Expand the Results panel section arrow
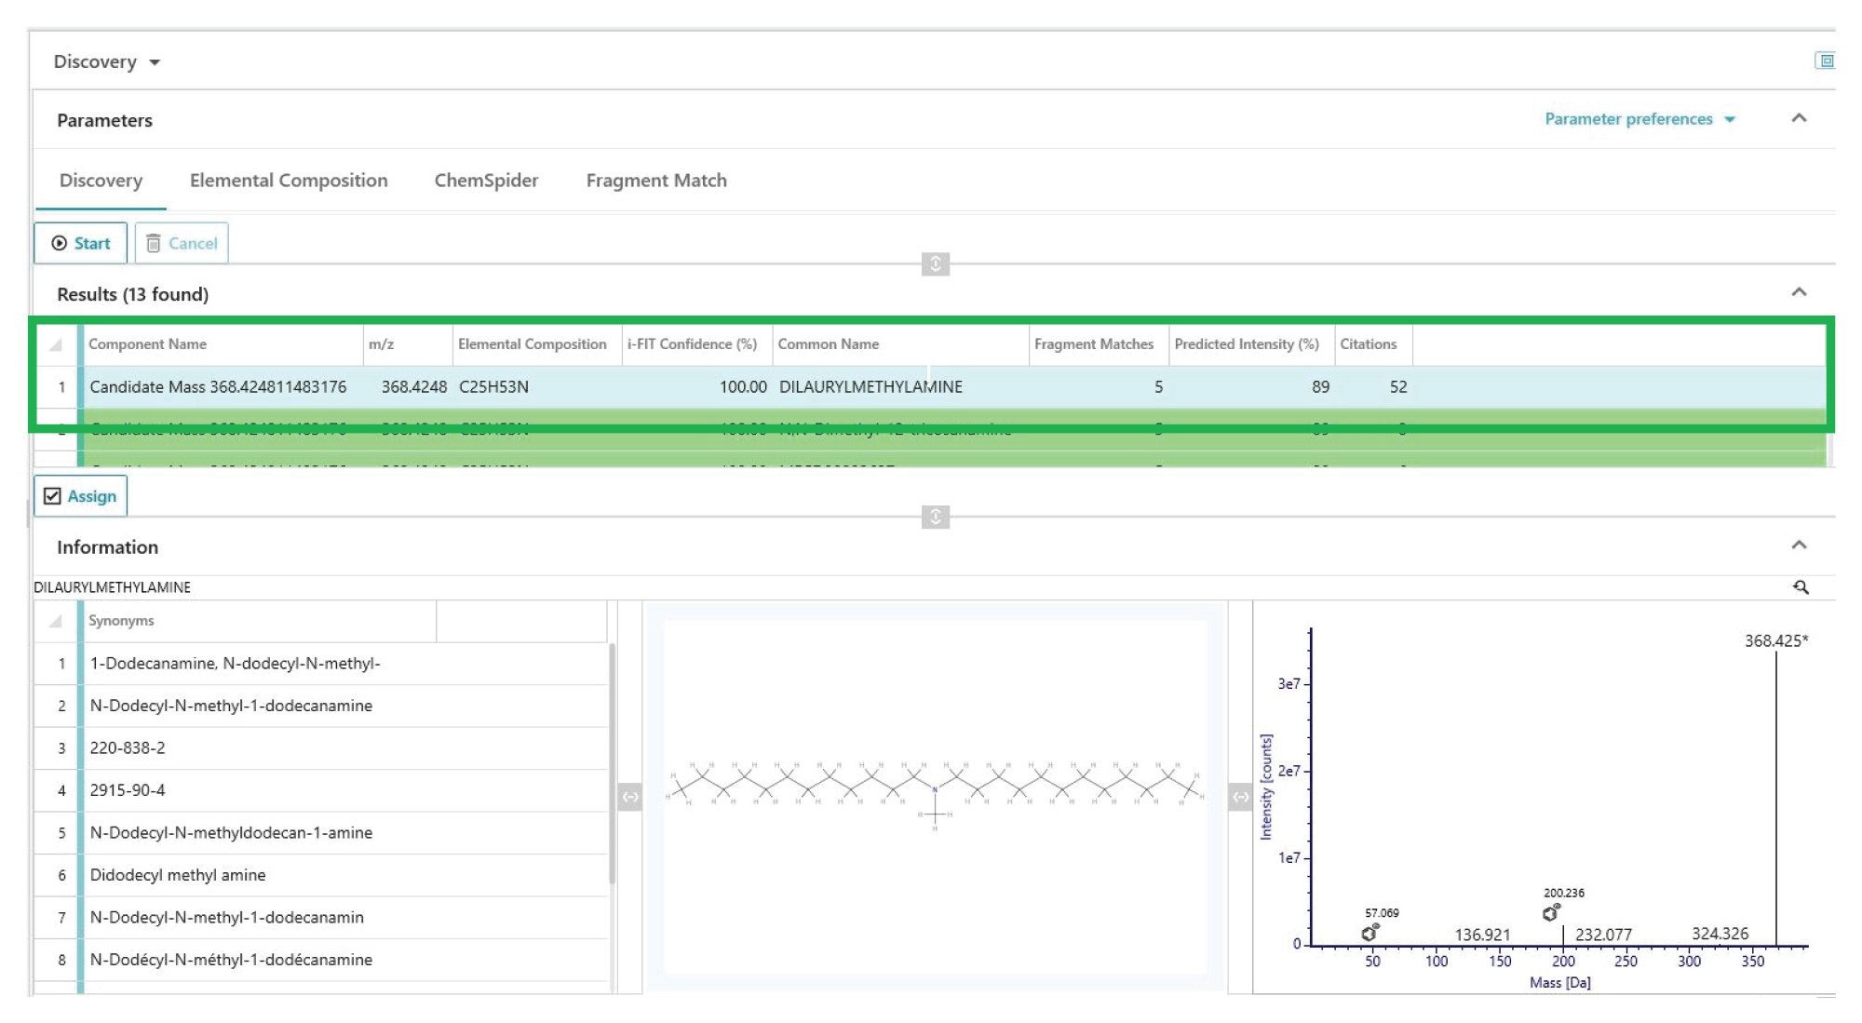This screenshot has width=1862, height=1023. tap(1801, 291)
